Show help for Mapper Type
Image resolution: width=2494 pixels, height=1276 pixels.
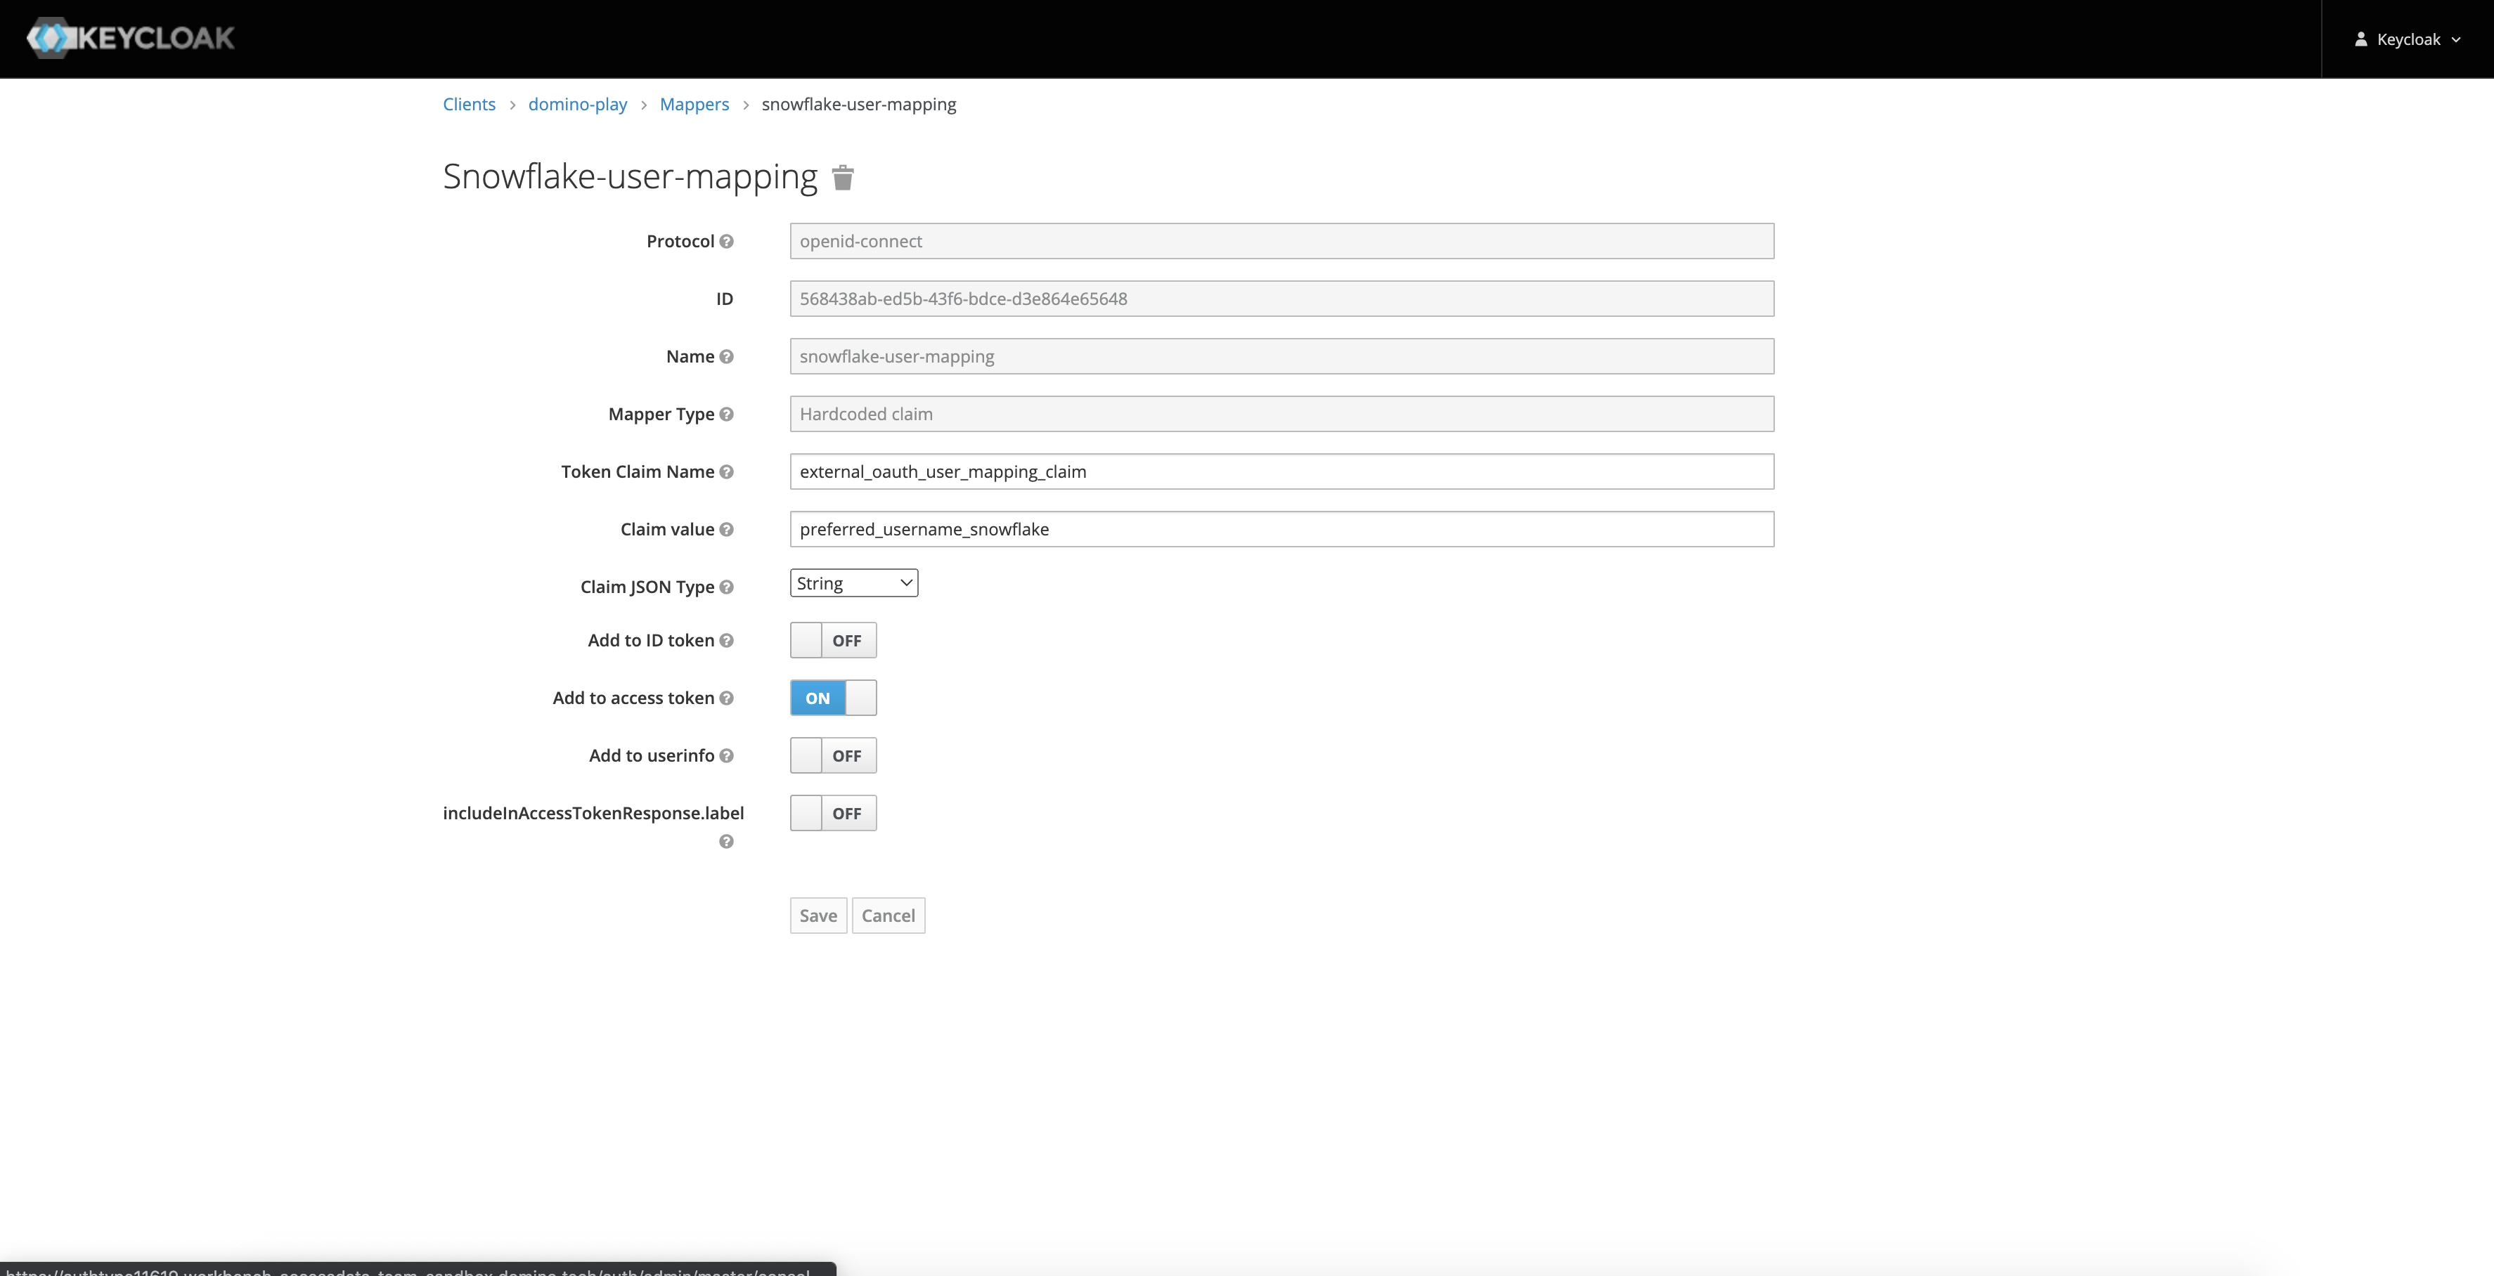[726, 415]
